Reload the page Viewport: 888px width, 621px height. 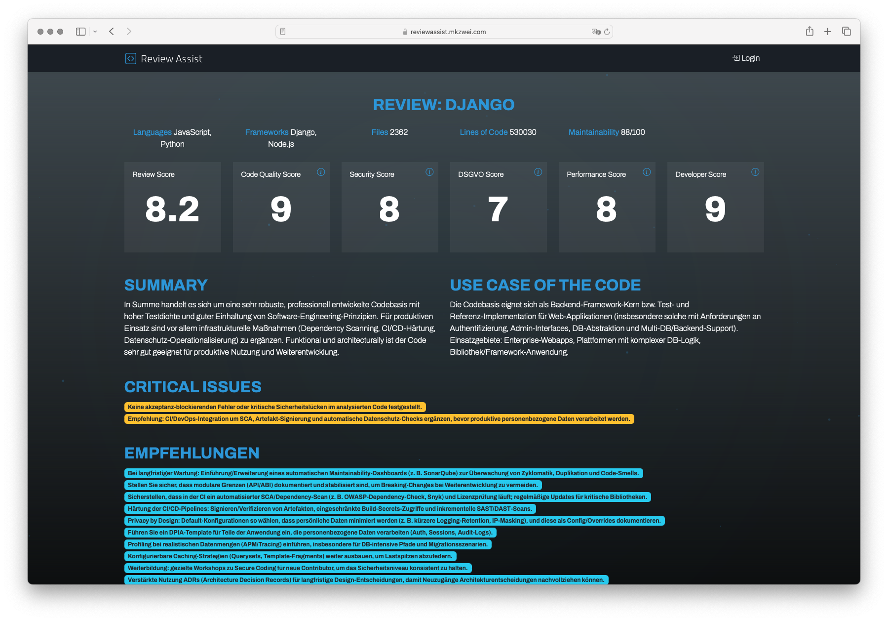coord(607,32)
